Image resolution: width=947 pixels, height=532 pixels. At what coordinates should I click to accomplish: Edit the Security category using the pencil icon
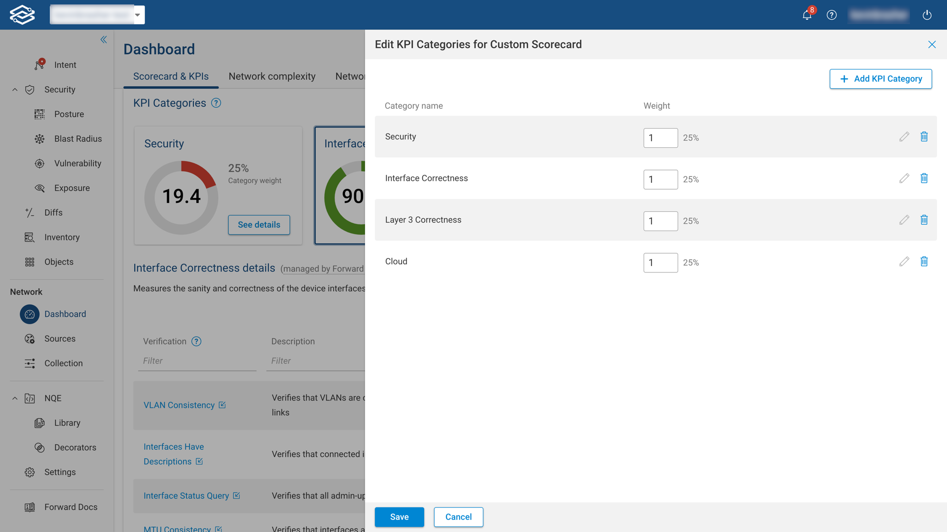[x=904, y=136]
